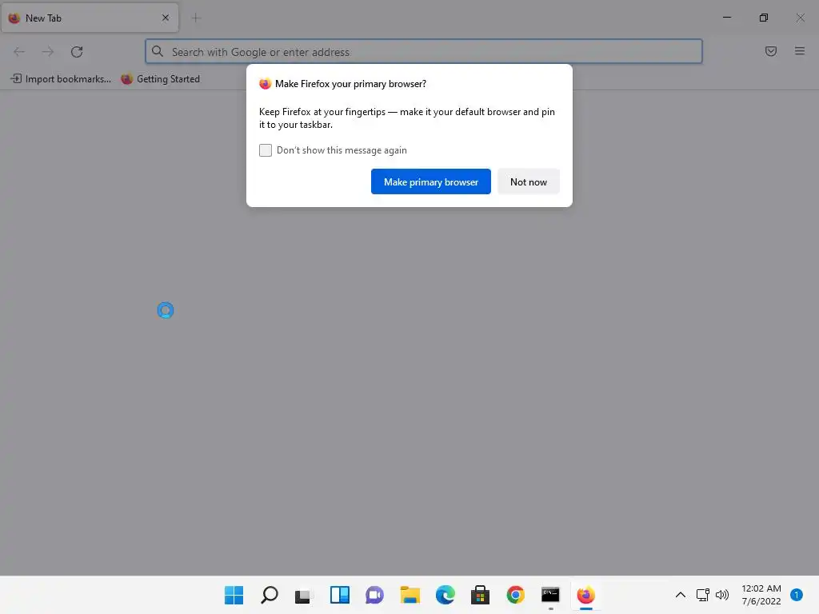Viewport: 819px width, 614px height.
Task: Restore down the Firefox window
Action: click(x=764, y=18)
